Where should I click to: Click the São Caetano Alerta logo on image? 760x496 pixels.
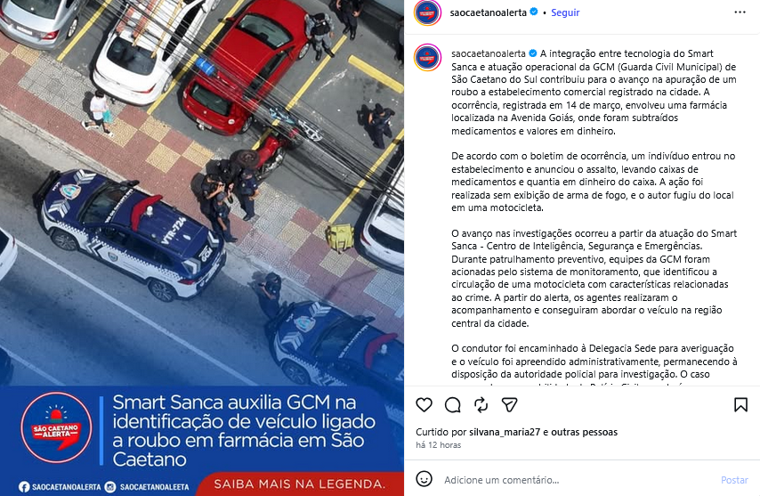pos(56,427)
